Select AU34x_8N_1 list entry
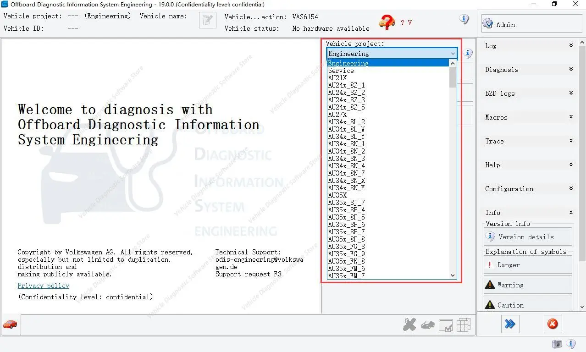 [388, 144]
